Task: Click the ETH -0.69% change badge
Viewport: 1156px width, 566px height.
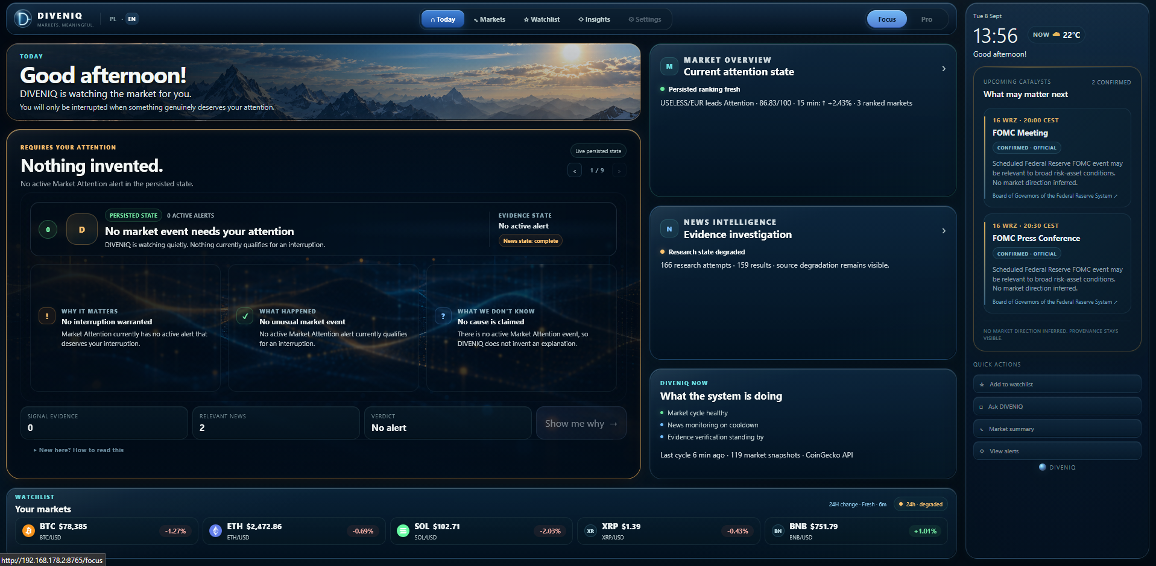Action: (363, 531)
